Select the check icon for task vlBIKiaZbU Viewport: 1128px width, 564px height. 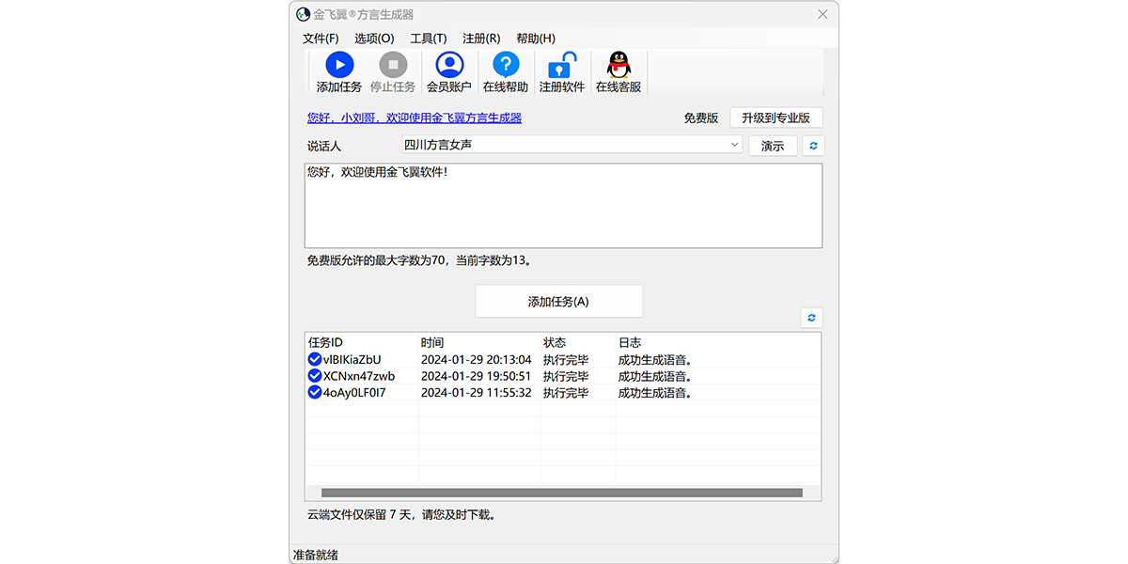click(x=315, y=359)
